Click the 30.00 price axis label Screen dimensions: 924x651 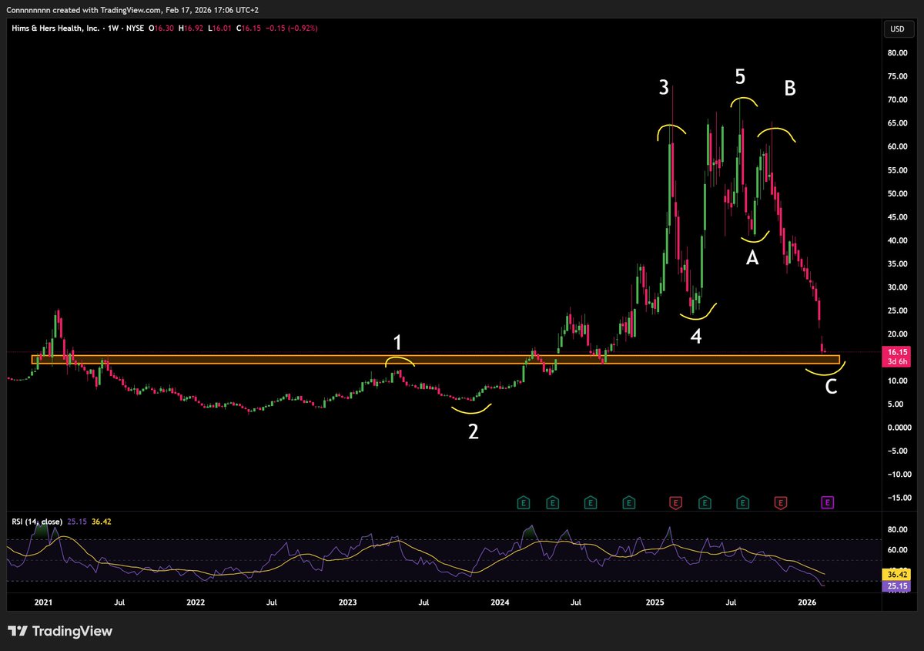[x=896, y=287]
